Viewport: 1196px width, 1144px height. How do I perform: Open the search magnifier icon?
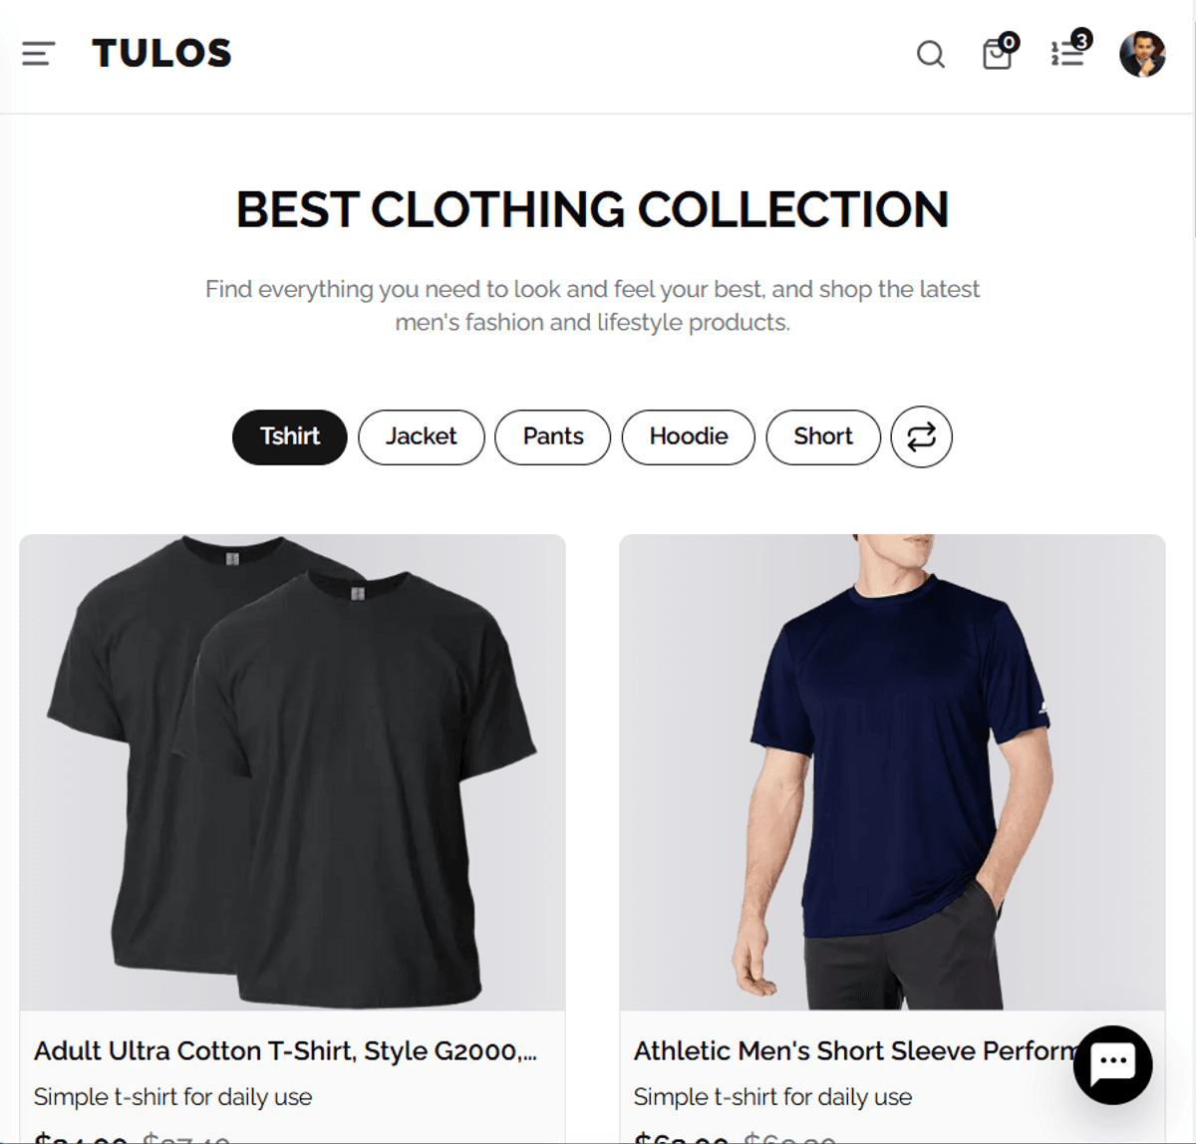(x=930, y=55)
